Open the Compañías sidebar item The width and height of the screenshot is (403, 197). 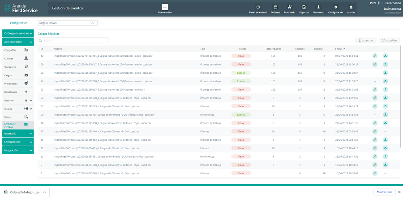tap(18, 50)
